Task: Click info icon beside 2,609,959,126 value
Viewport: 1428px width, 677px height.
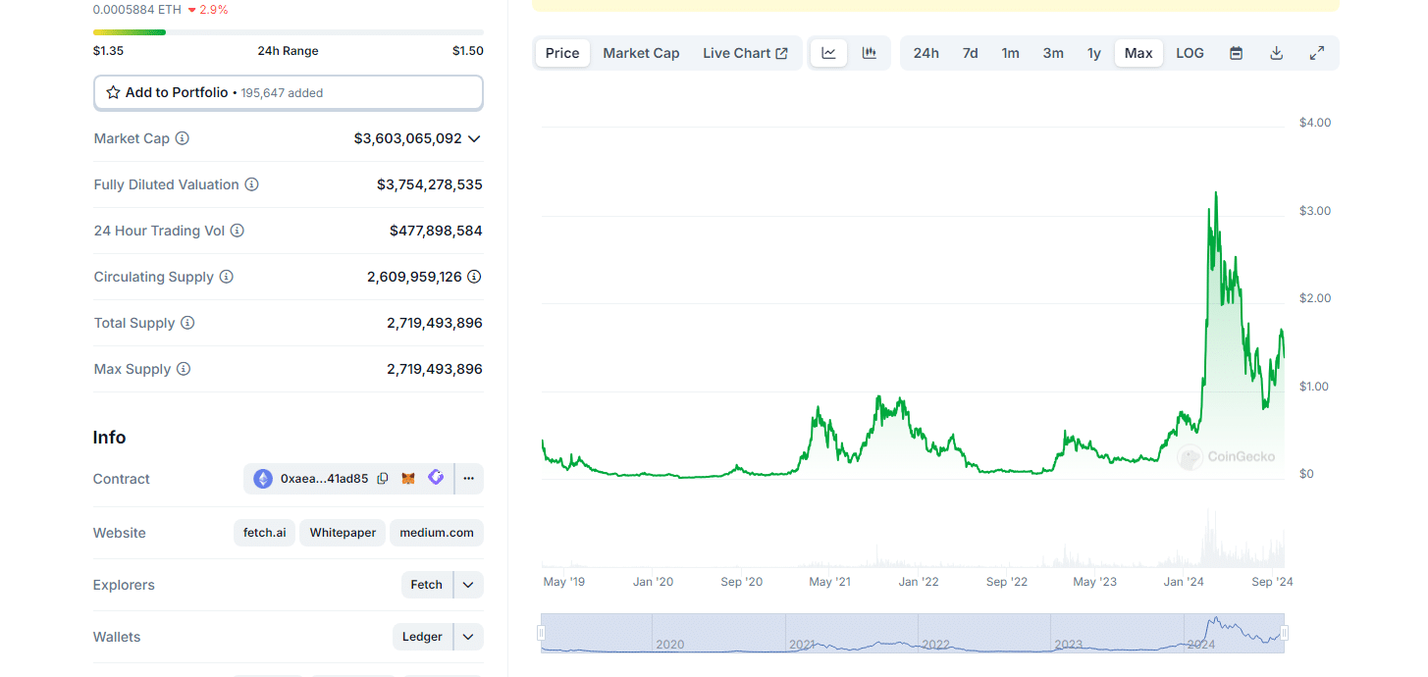Action: tap(474, 277)
